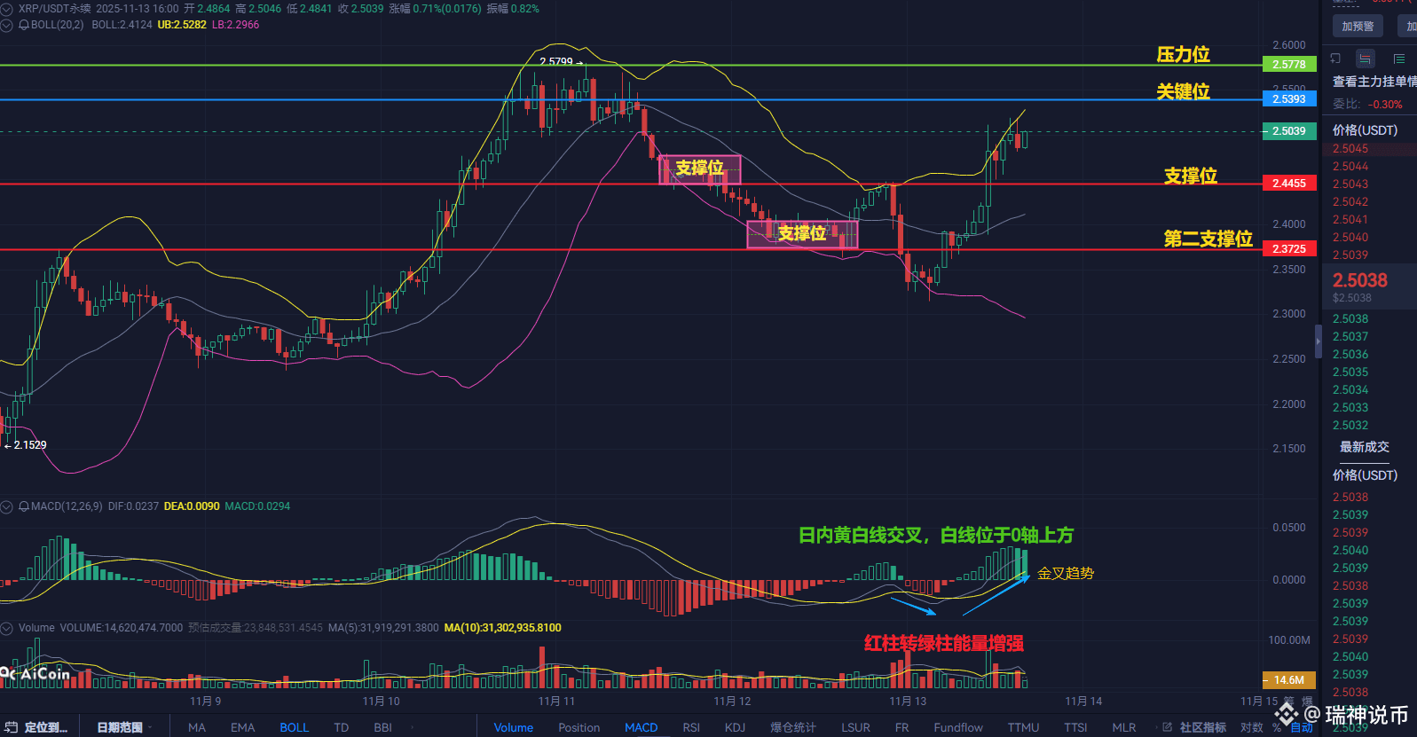Click the MACD alert bell icon
1417x737 pixels.
point(24,506)
